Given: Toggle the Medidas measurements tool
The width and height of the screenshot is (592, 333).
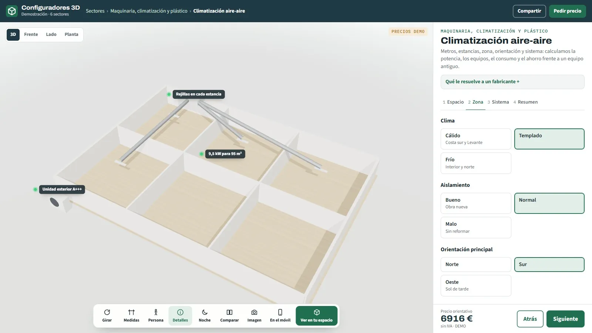Looking at the screenshot, I should click(x=131, y=316).
